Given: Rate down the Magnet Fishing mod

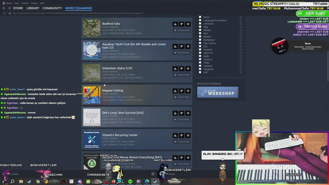Looking at the screenshot, I should (181, 91).
